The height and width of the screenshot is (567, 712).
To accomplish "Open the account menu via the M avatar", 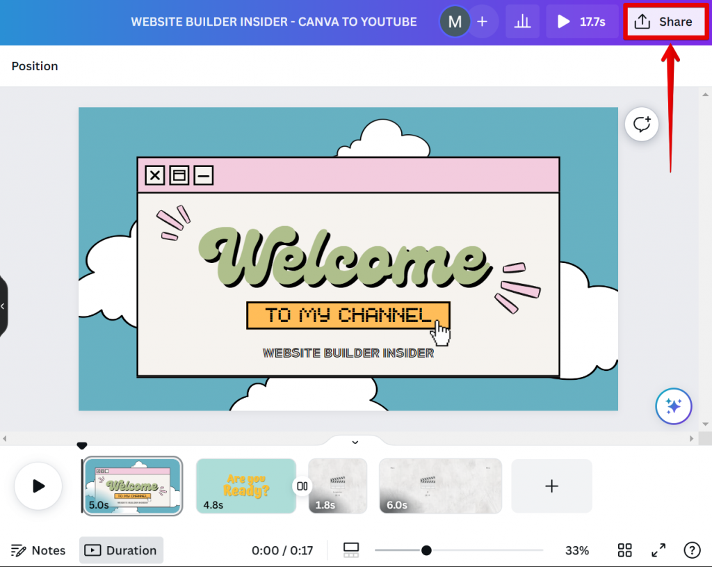I will pyautogui.click(x=455, y=21).
